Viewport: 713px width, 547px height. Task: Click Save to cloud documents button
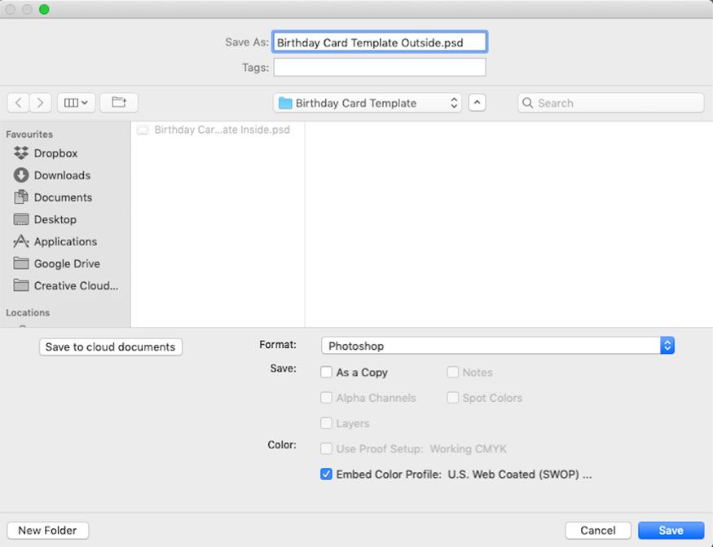tap(111, 346)
